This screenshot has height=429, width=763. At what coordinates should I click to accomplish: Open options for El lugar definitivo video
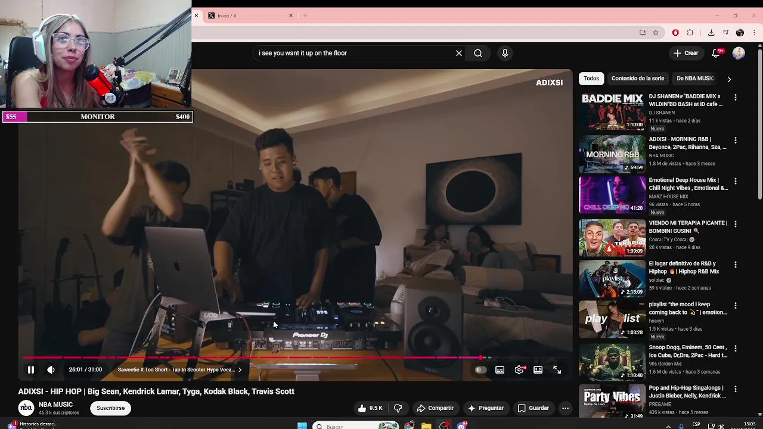[735, 265]
